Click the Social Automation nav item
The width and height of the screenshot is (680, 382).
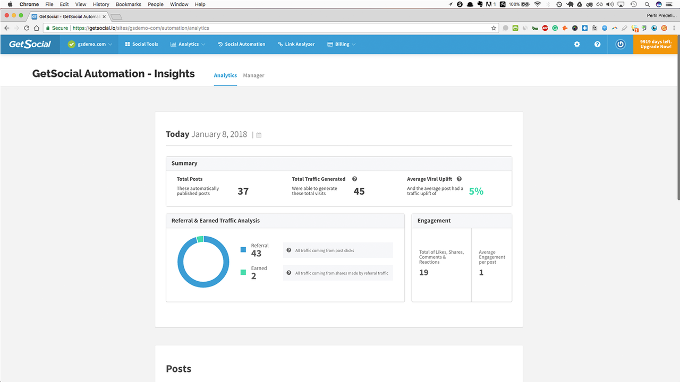[242, 44]
